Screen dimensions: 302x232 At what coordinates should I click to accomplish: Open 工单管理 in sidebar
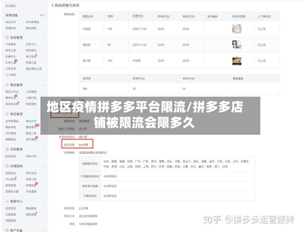click(31, 92)
